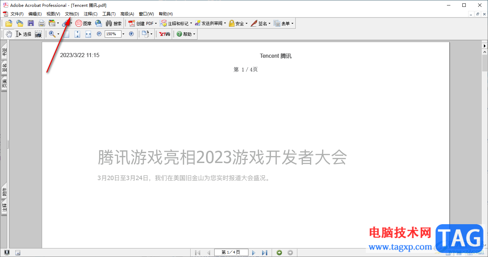Expand the zoom tool dropdown arrow
488x257 pixels.
click(x=58, y=34)
